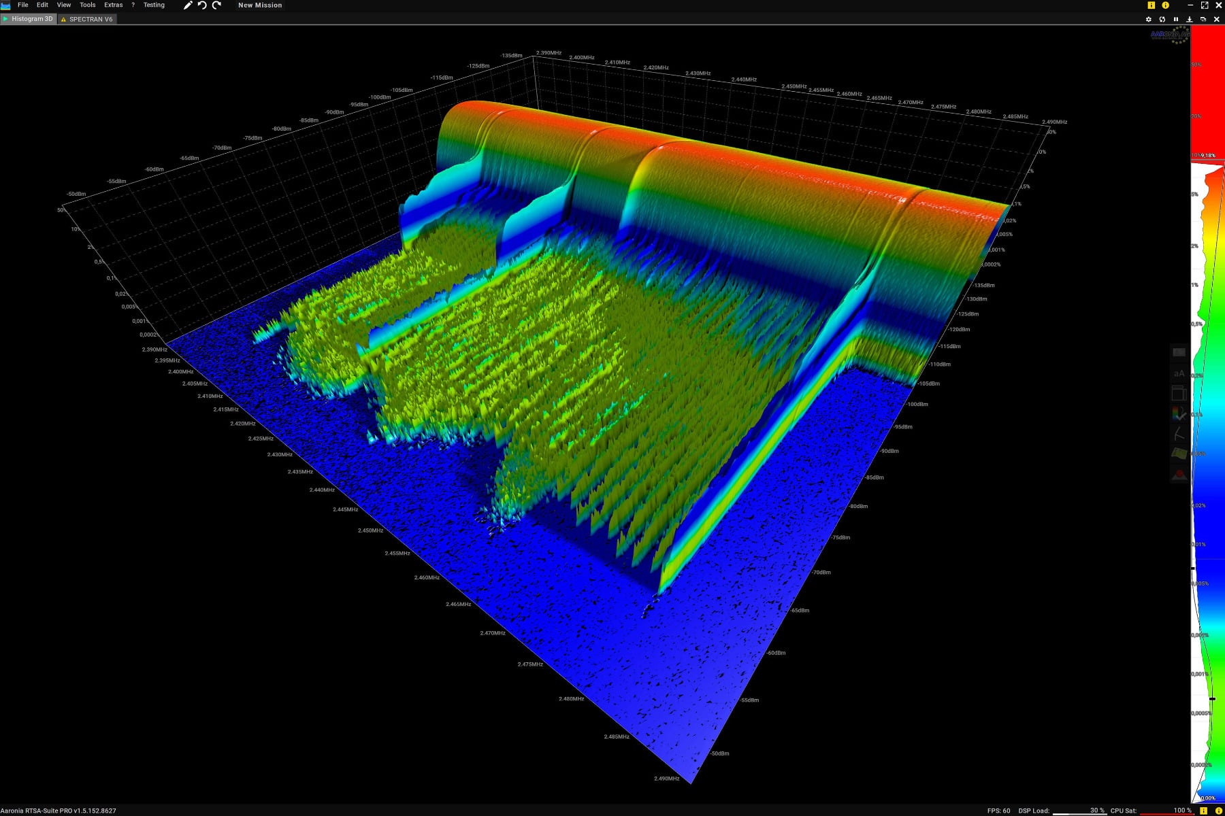Open the Extras dropdown menu
1225x816 pixels.
tap(113, 5)
